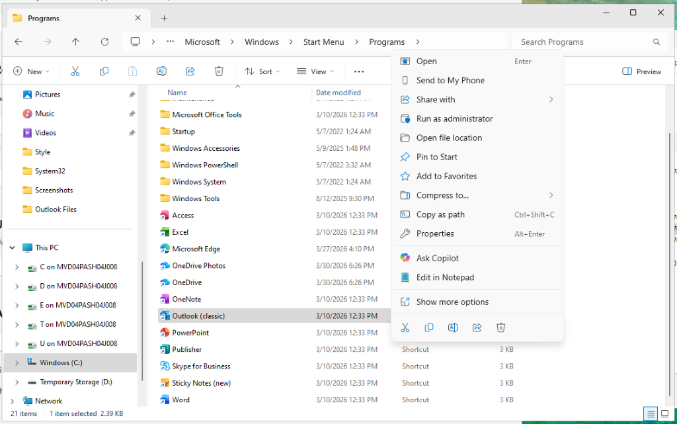Screen dimensions: 677x424
Task: Add a new tab with the plus button
Action: (x=164, y=18)
